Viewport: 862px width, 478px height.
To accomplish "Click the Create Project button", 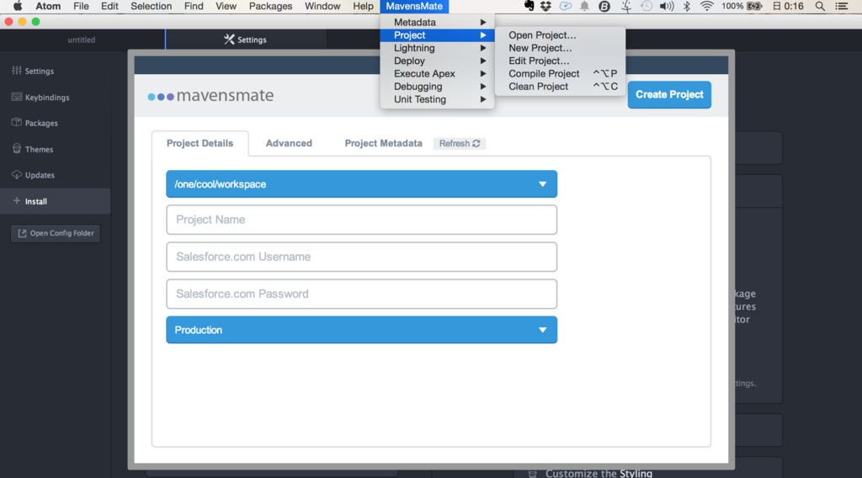I will coord(669,94).
